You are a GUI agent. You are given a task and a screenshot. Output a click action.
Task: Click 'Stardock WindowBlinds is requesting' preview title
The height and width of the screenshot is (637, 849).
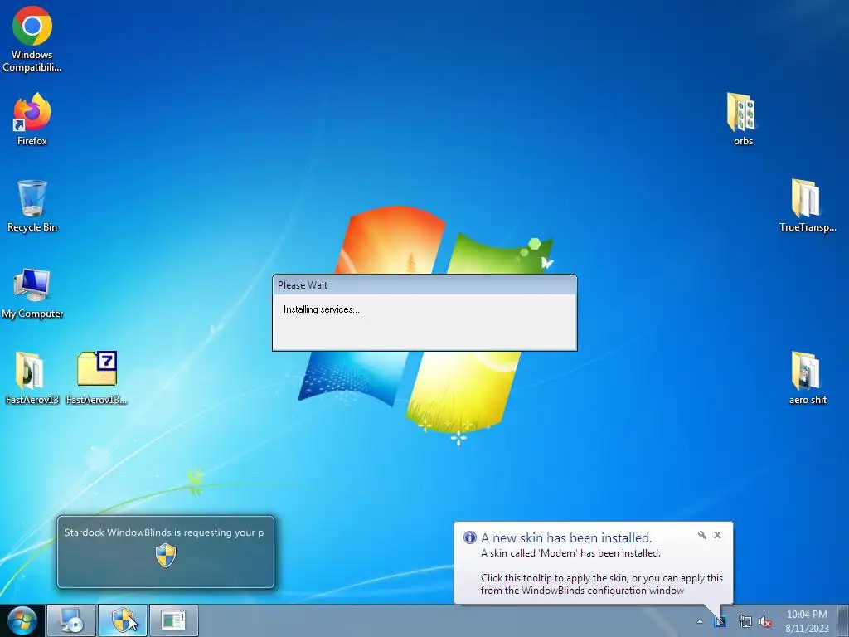[164, 532]
